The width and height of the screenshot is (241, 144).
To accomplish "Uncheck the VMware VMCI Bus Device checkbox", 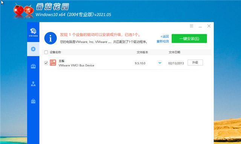I will (46, 63).
